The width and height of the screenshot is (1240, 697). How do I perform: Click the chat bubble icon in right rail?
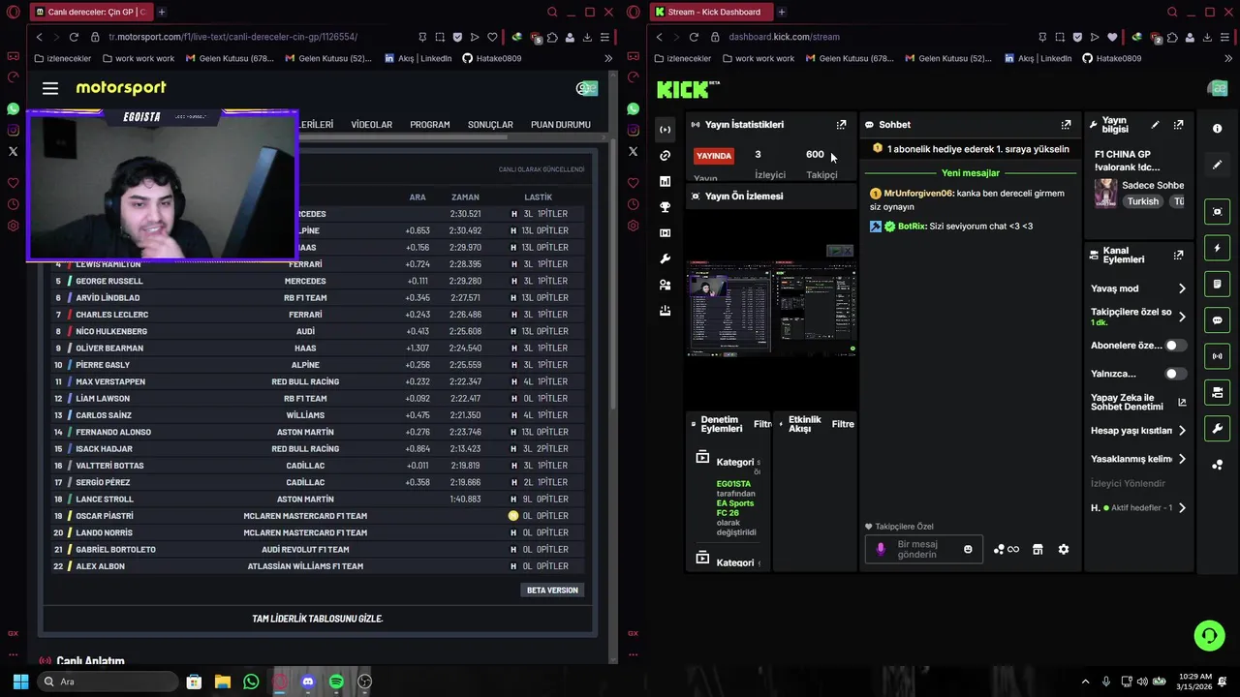[x=1218, y=320]
